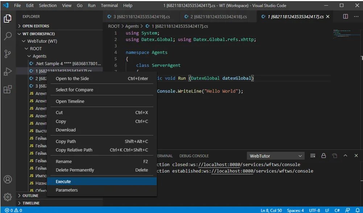363x213 pixels.
Task: Select the .Net Sample 4 file
Action: (59, 64)
